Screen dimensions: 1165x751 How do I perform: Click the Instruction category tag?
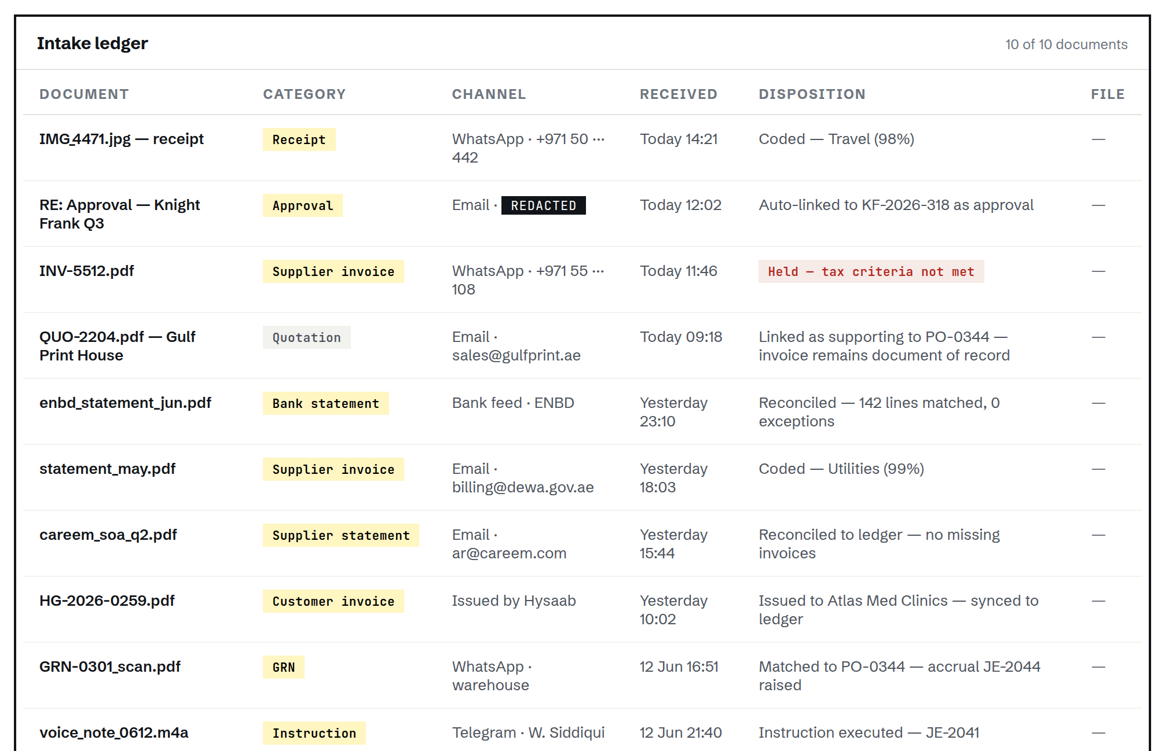coord(314,733)
